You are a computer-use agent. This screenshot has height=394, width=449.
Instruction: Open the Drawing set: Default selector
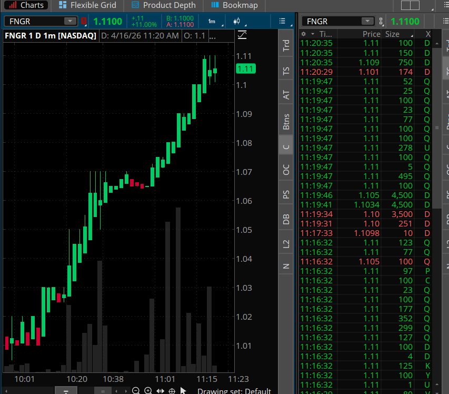(234, 391)
